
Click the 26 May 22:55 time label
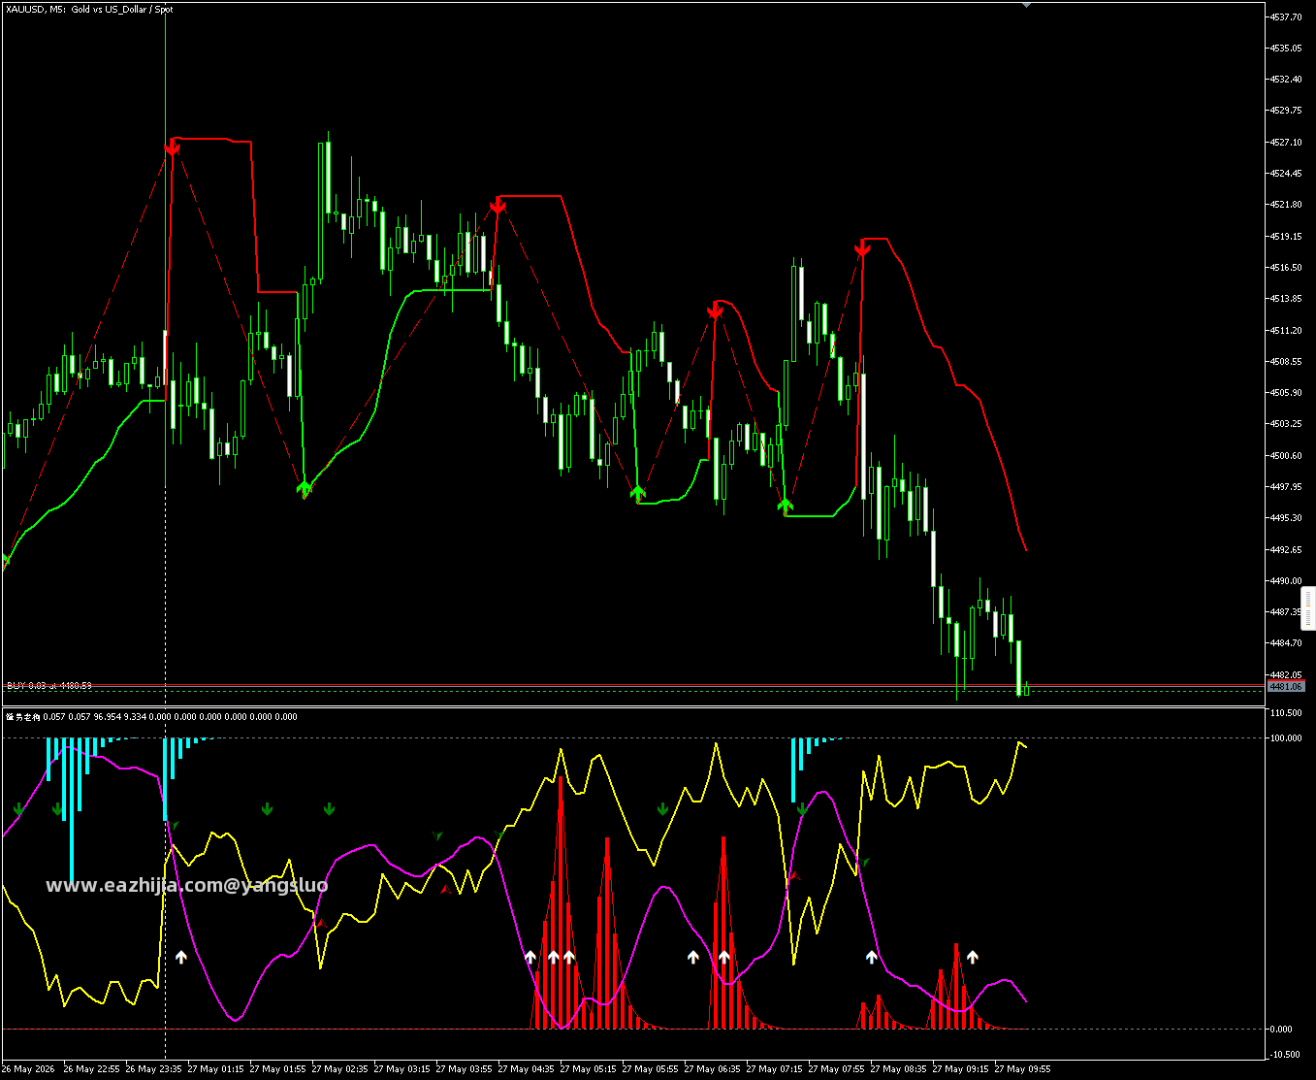point(91,1069)
